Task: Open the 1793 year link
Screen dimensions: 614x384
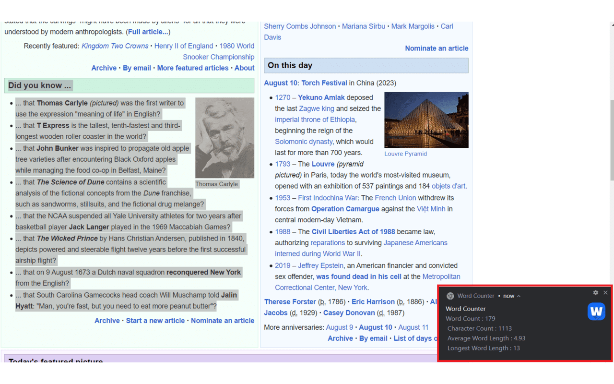Action: (283, 164)
